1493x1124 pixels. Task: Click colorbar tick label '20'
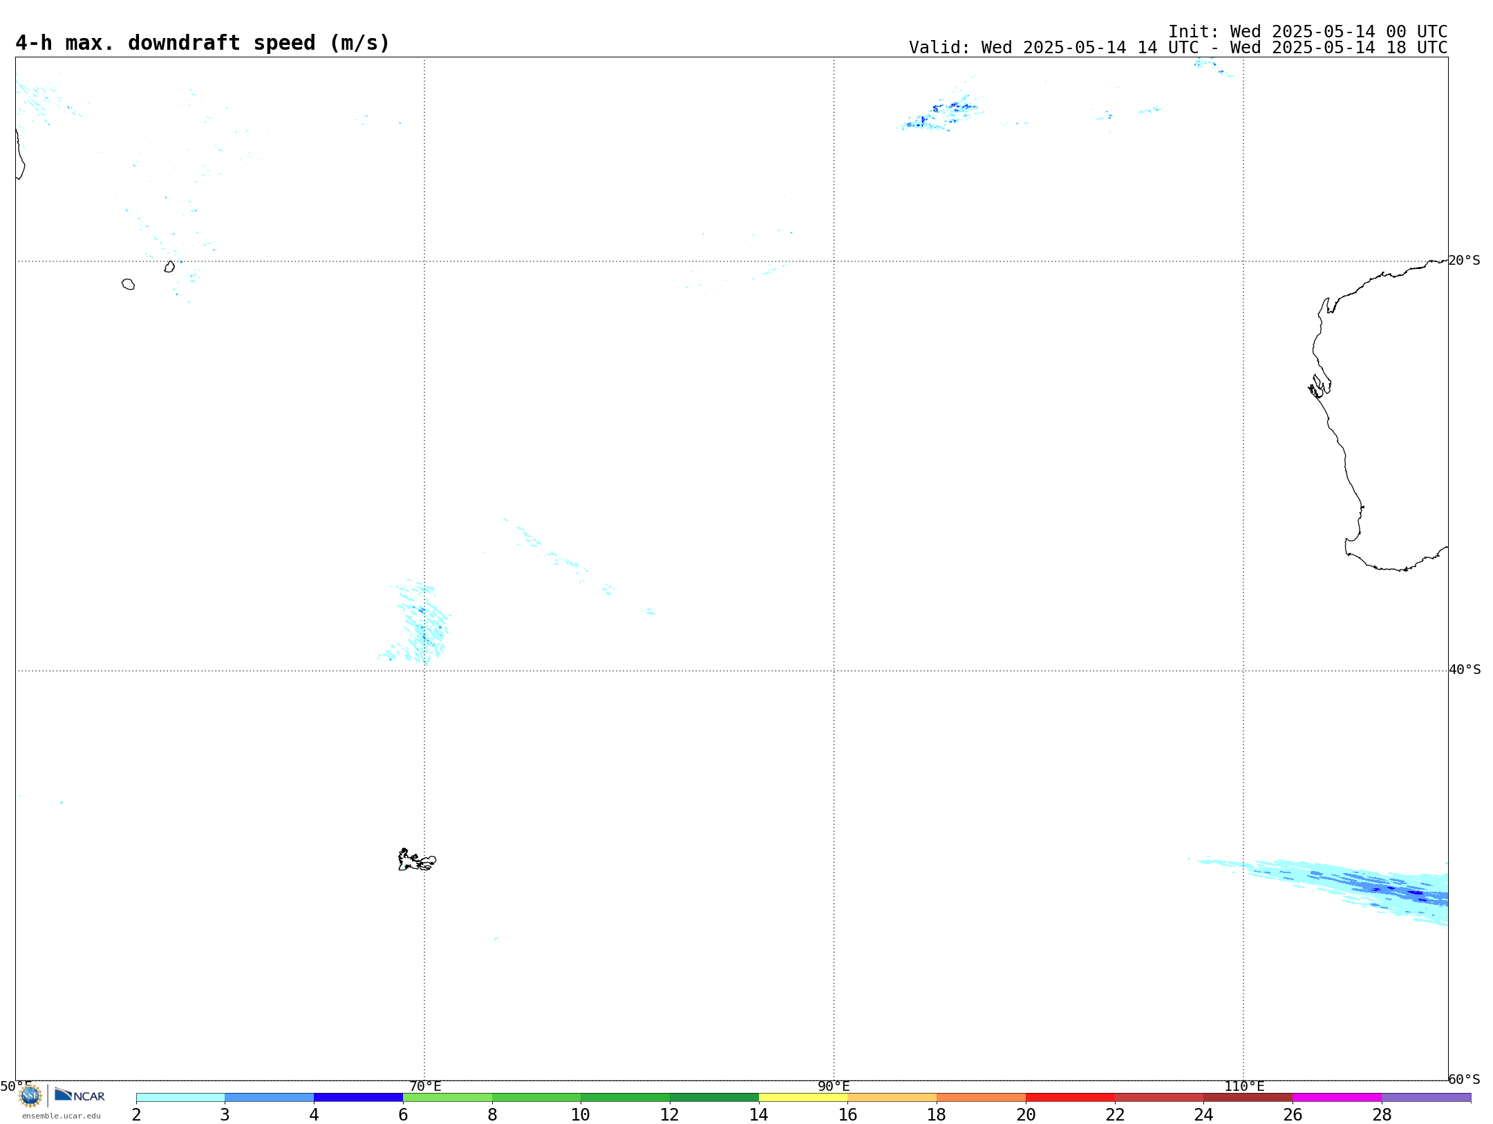click(1026, 1114)
